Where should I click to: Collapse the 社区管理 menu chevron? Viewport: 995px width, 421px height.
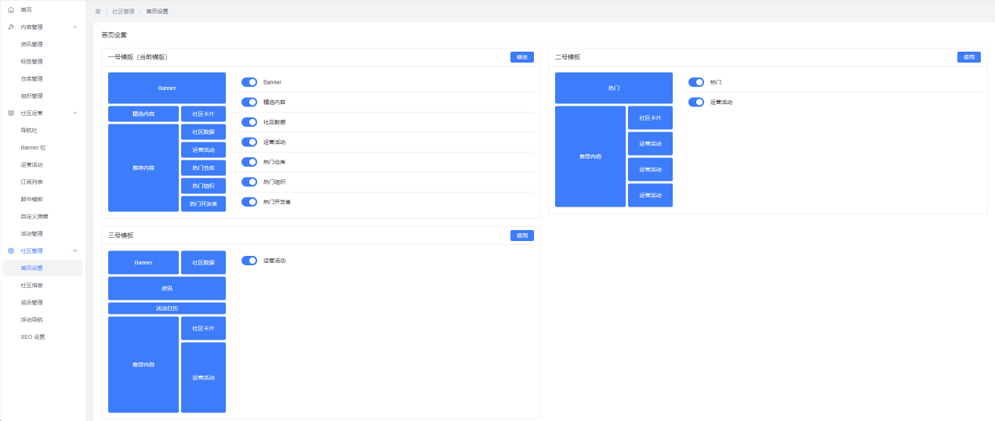(x=75, y=250)
